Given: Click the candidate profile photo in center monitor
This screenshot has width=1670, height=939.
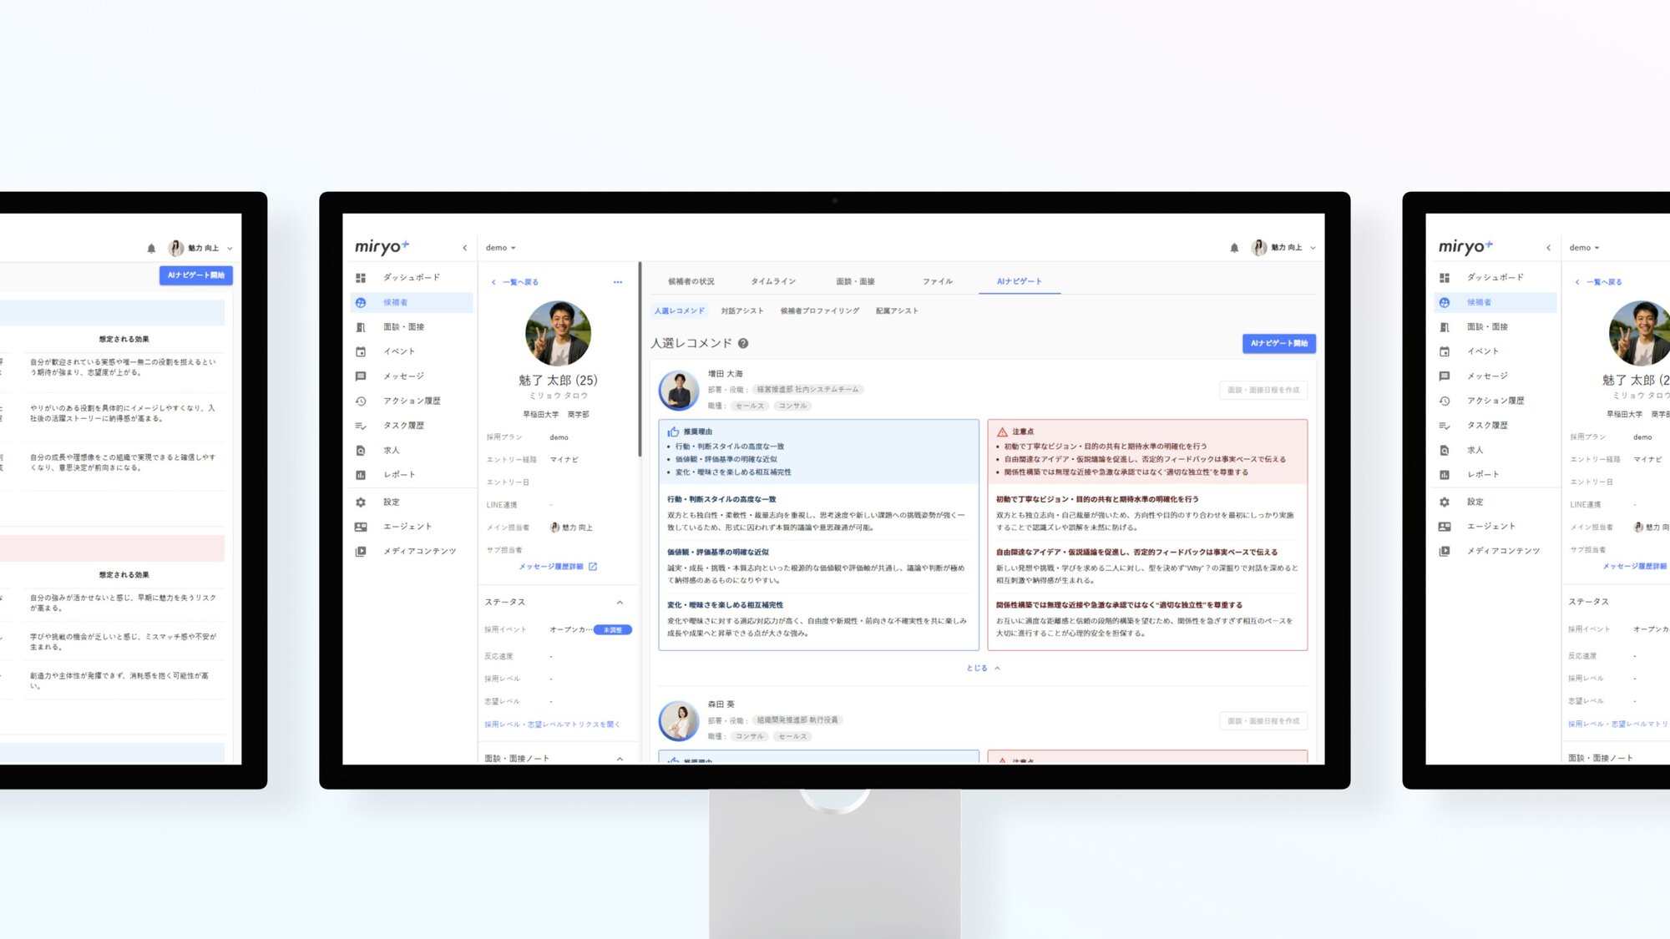Looking at the screenshot, I should 558,334.
